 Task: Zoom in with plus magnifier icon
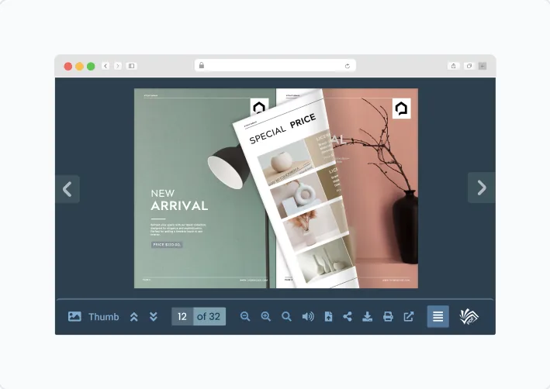[x=266, y=316]
